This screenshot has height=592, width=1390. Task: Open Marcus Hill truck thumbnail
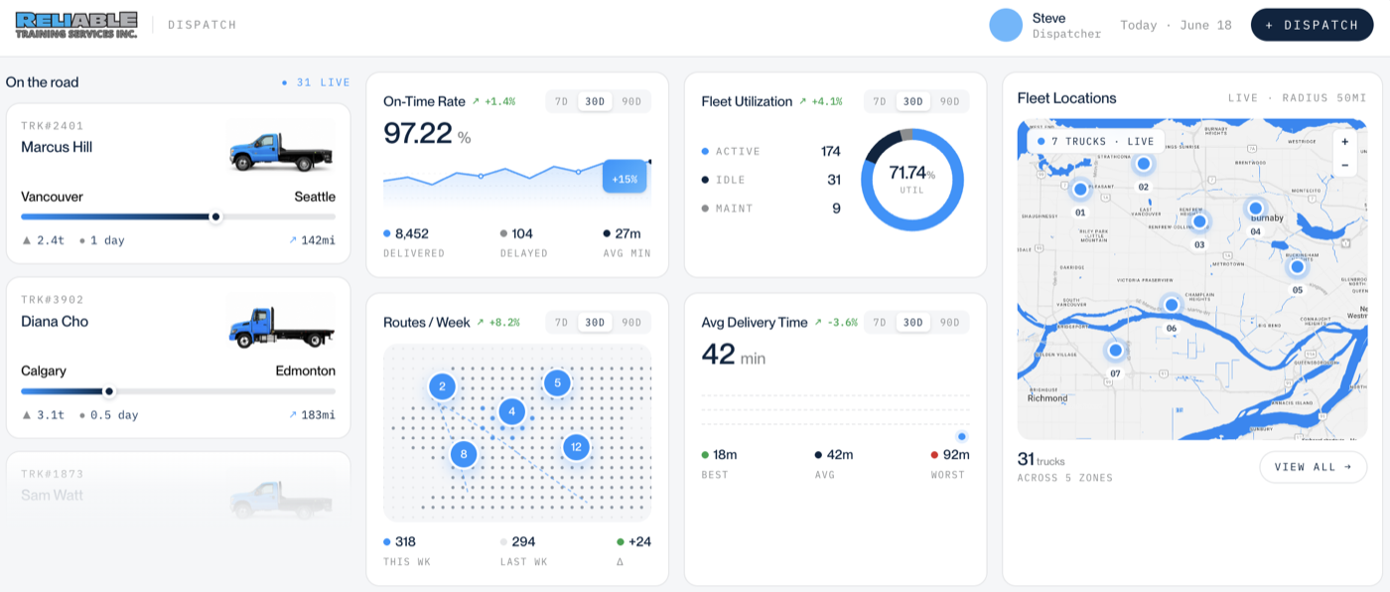(281, 147)
